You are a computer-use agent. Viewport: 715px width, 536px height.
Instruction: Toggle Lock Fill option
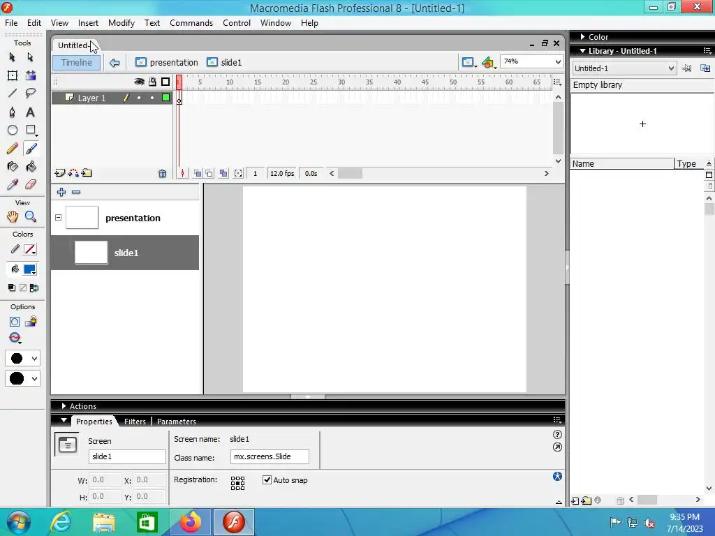pyautogui.click(x=31, y=322)
